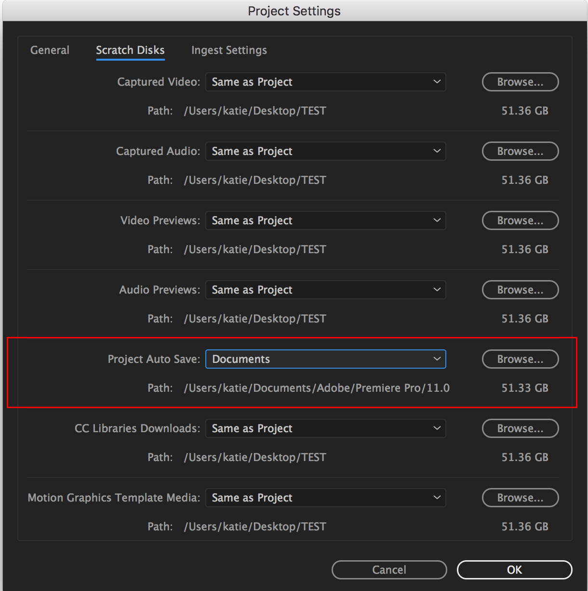Expand the Captured Audio location dropdown

(x=325, y=151)
